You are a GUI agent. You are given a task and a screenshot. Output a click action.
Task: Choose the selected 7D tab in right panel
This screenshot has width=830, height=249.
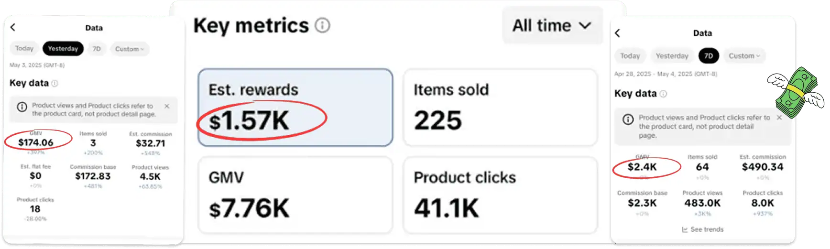pyautogui.click(x=709, y=56)
